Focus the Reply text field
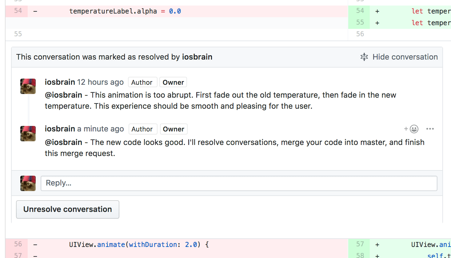451x258 pixels. click(239, 183)
